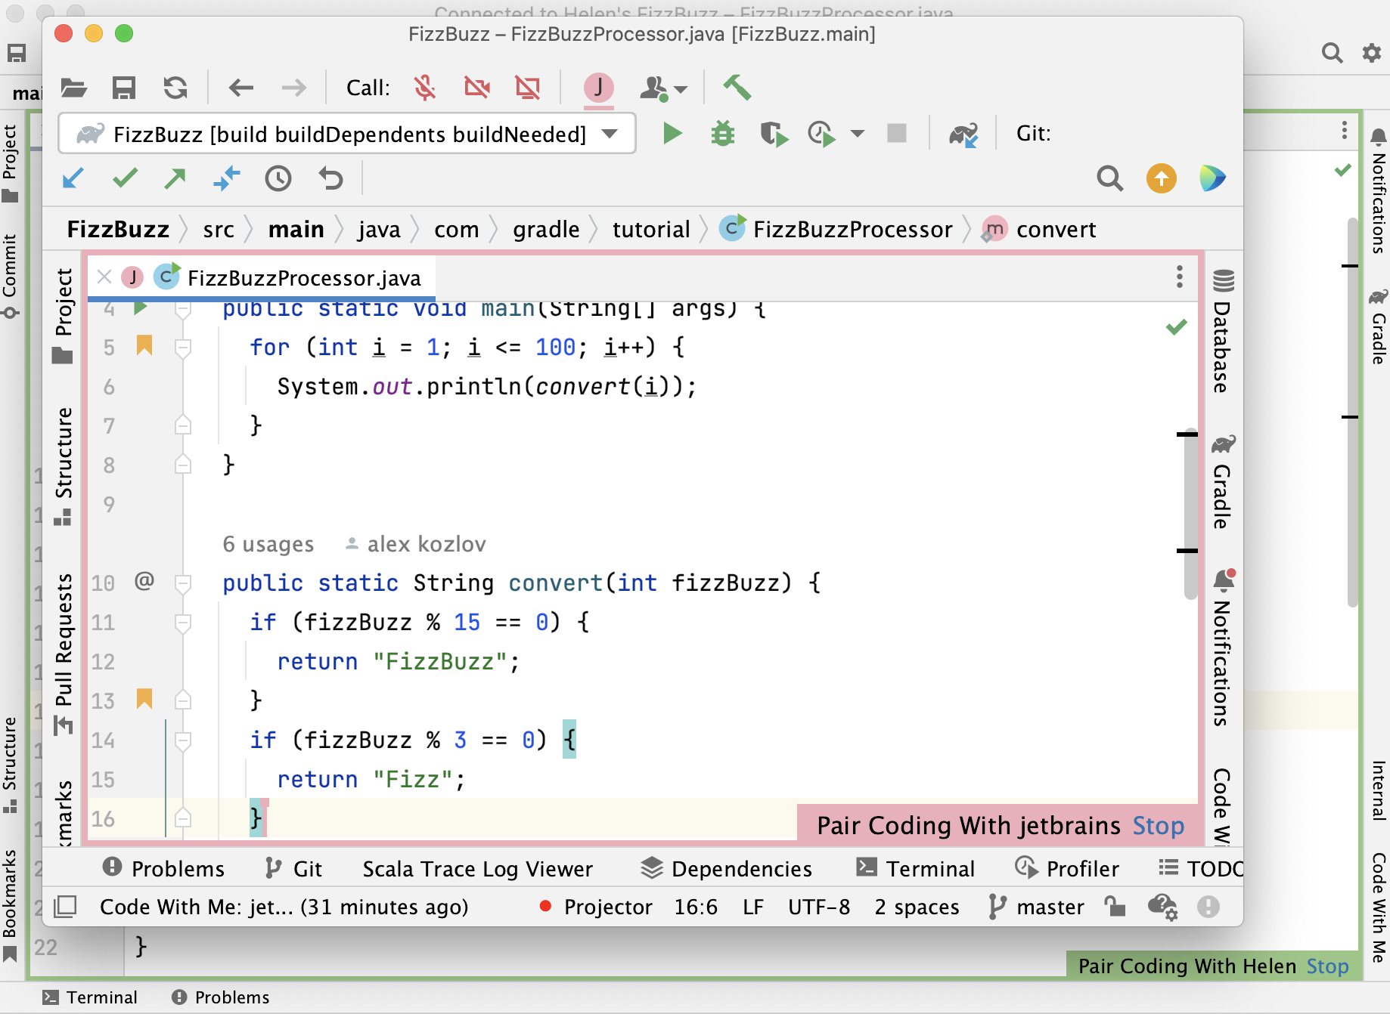The height and width of the screenshot is (1014, 1390).
Task: Click orange IDE update arrow icon
Action: tap(1161, 178)
